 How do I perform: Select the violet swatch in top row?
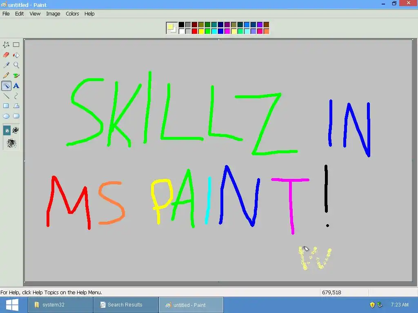[x=260, y=25]
